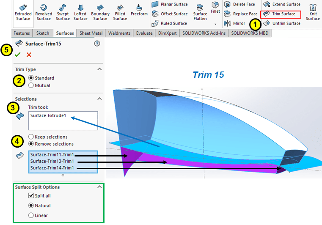The height and width of the screenshot is (225, 322).
Task: Select the Mutual trim type
Action: pos(31,85)
